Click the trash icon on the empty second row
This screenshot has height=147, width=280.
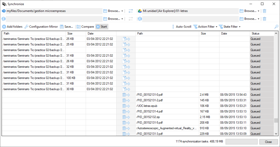coord(264,19)
